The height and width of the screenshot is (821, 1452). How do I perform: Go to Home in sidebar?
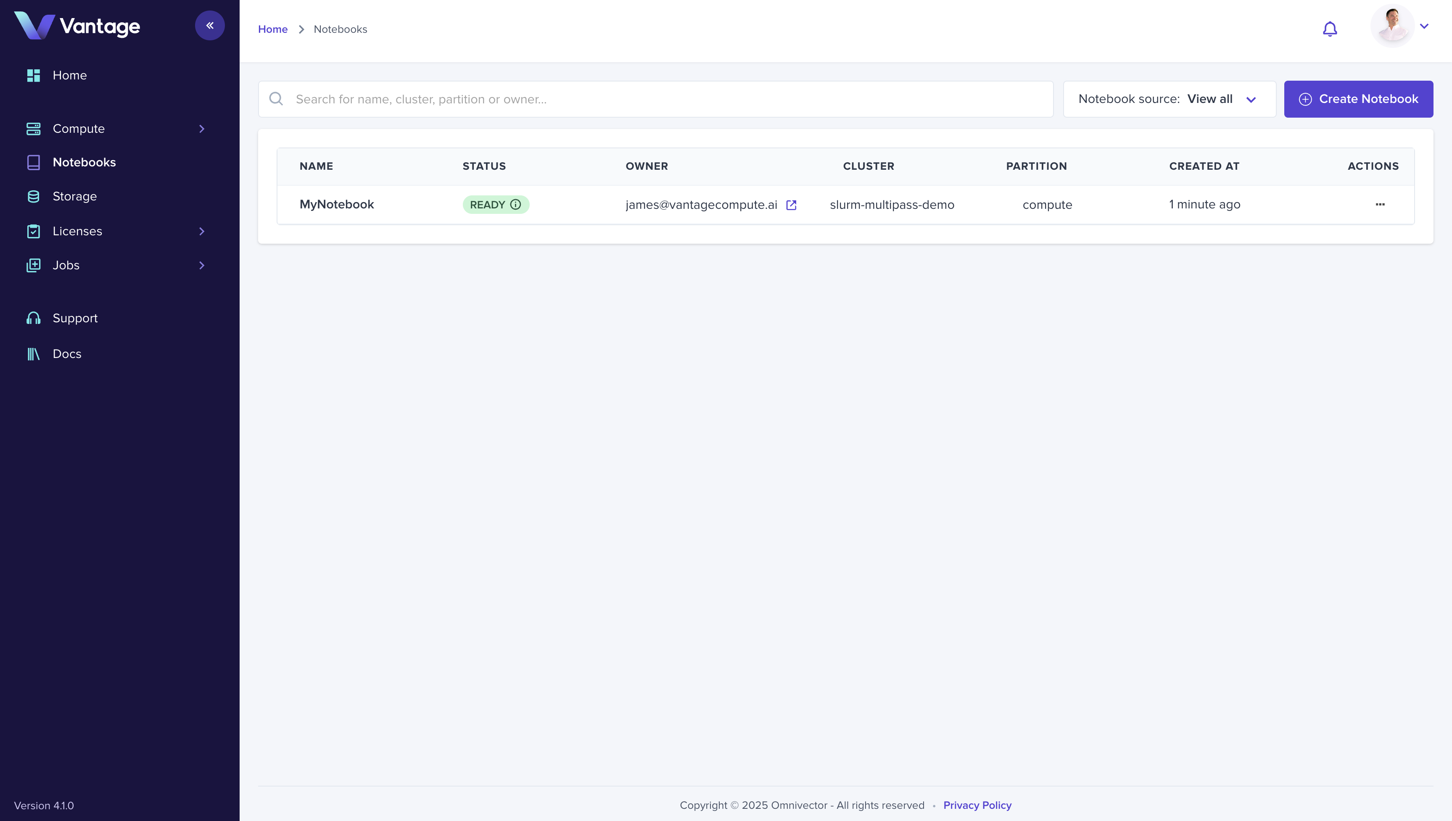(x=69, y=75)
